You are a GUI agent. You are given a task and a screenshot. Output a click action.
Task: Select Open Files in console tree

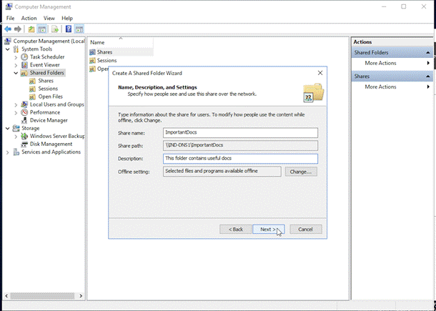click(50, 97)
